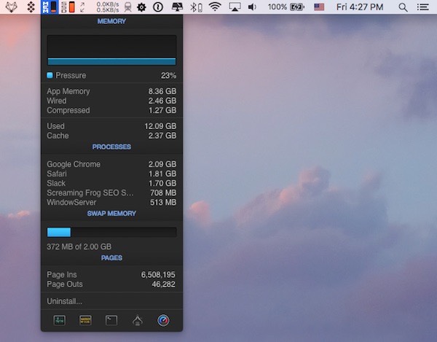Click the MEM memory menu bar icon
437x342 pixels.
pos(50,7)
